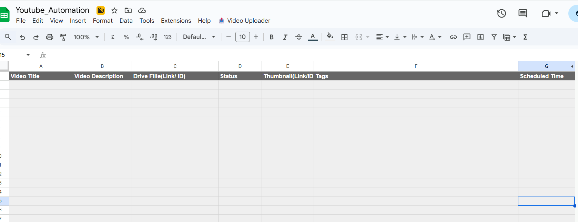
Task: Open the Borders tool
Action: coord(344,37)
